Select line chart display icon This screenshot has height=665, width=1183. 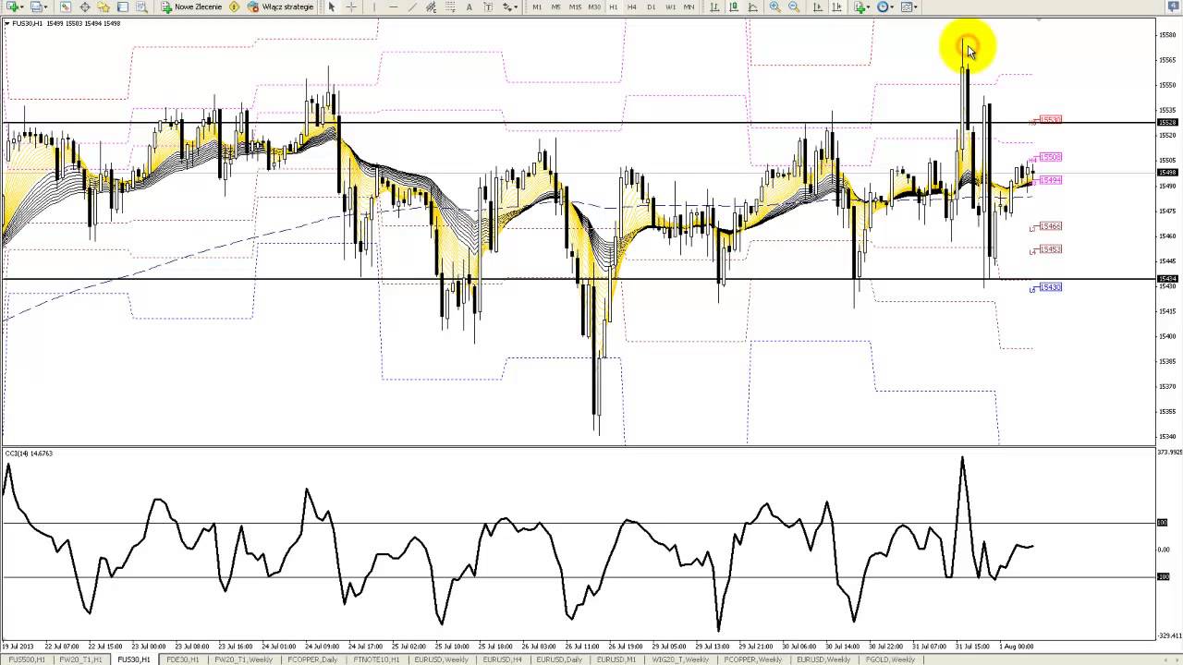(x=752, y=6)
